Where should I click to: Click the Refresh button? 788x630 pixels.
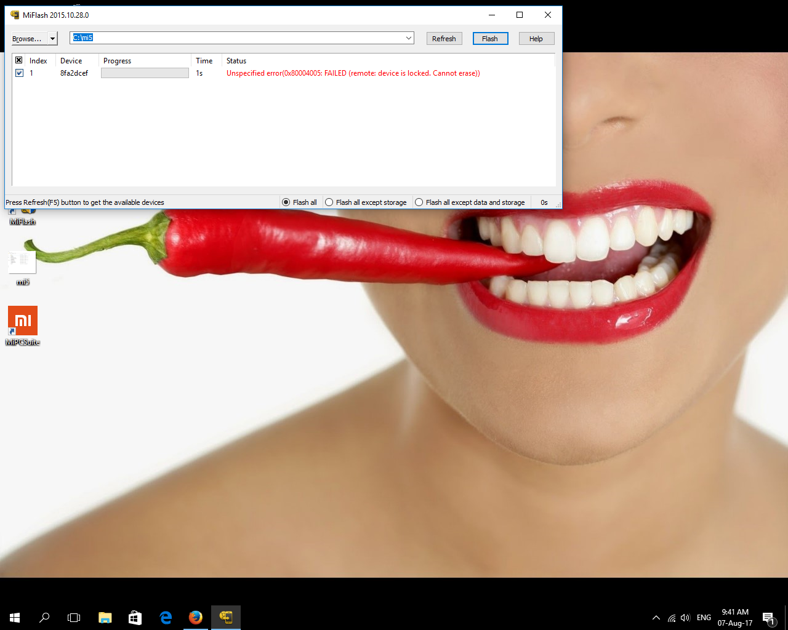pos(444,39)
